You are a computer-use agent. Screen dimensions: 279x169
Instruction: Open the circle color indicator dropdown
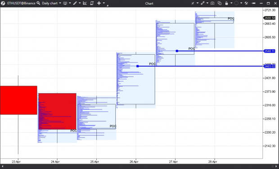tap(241, 3)
